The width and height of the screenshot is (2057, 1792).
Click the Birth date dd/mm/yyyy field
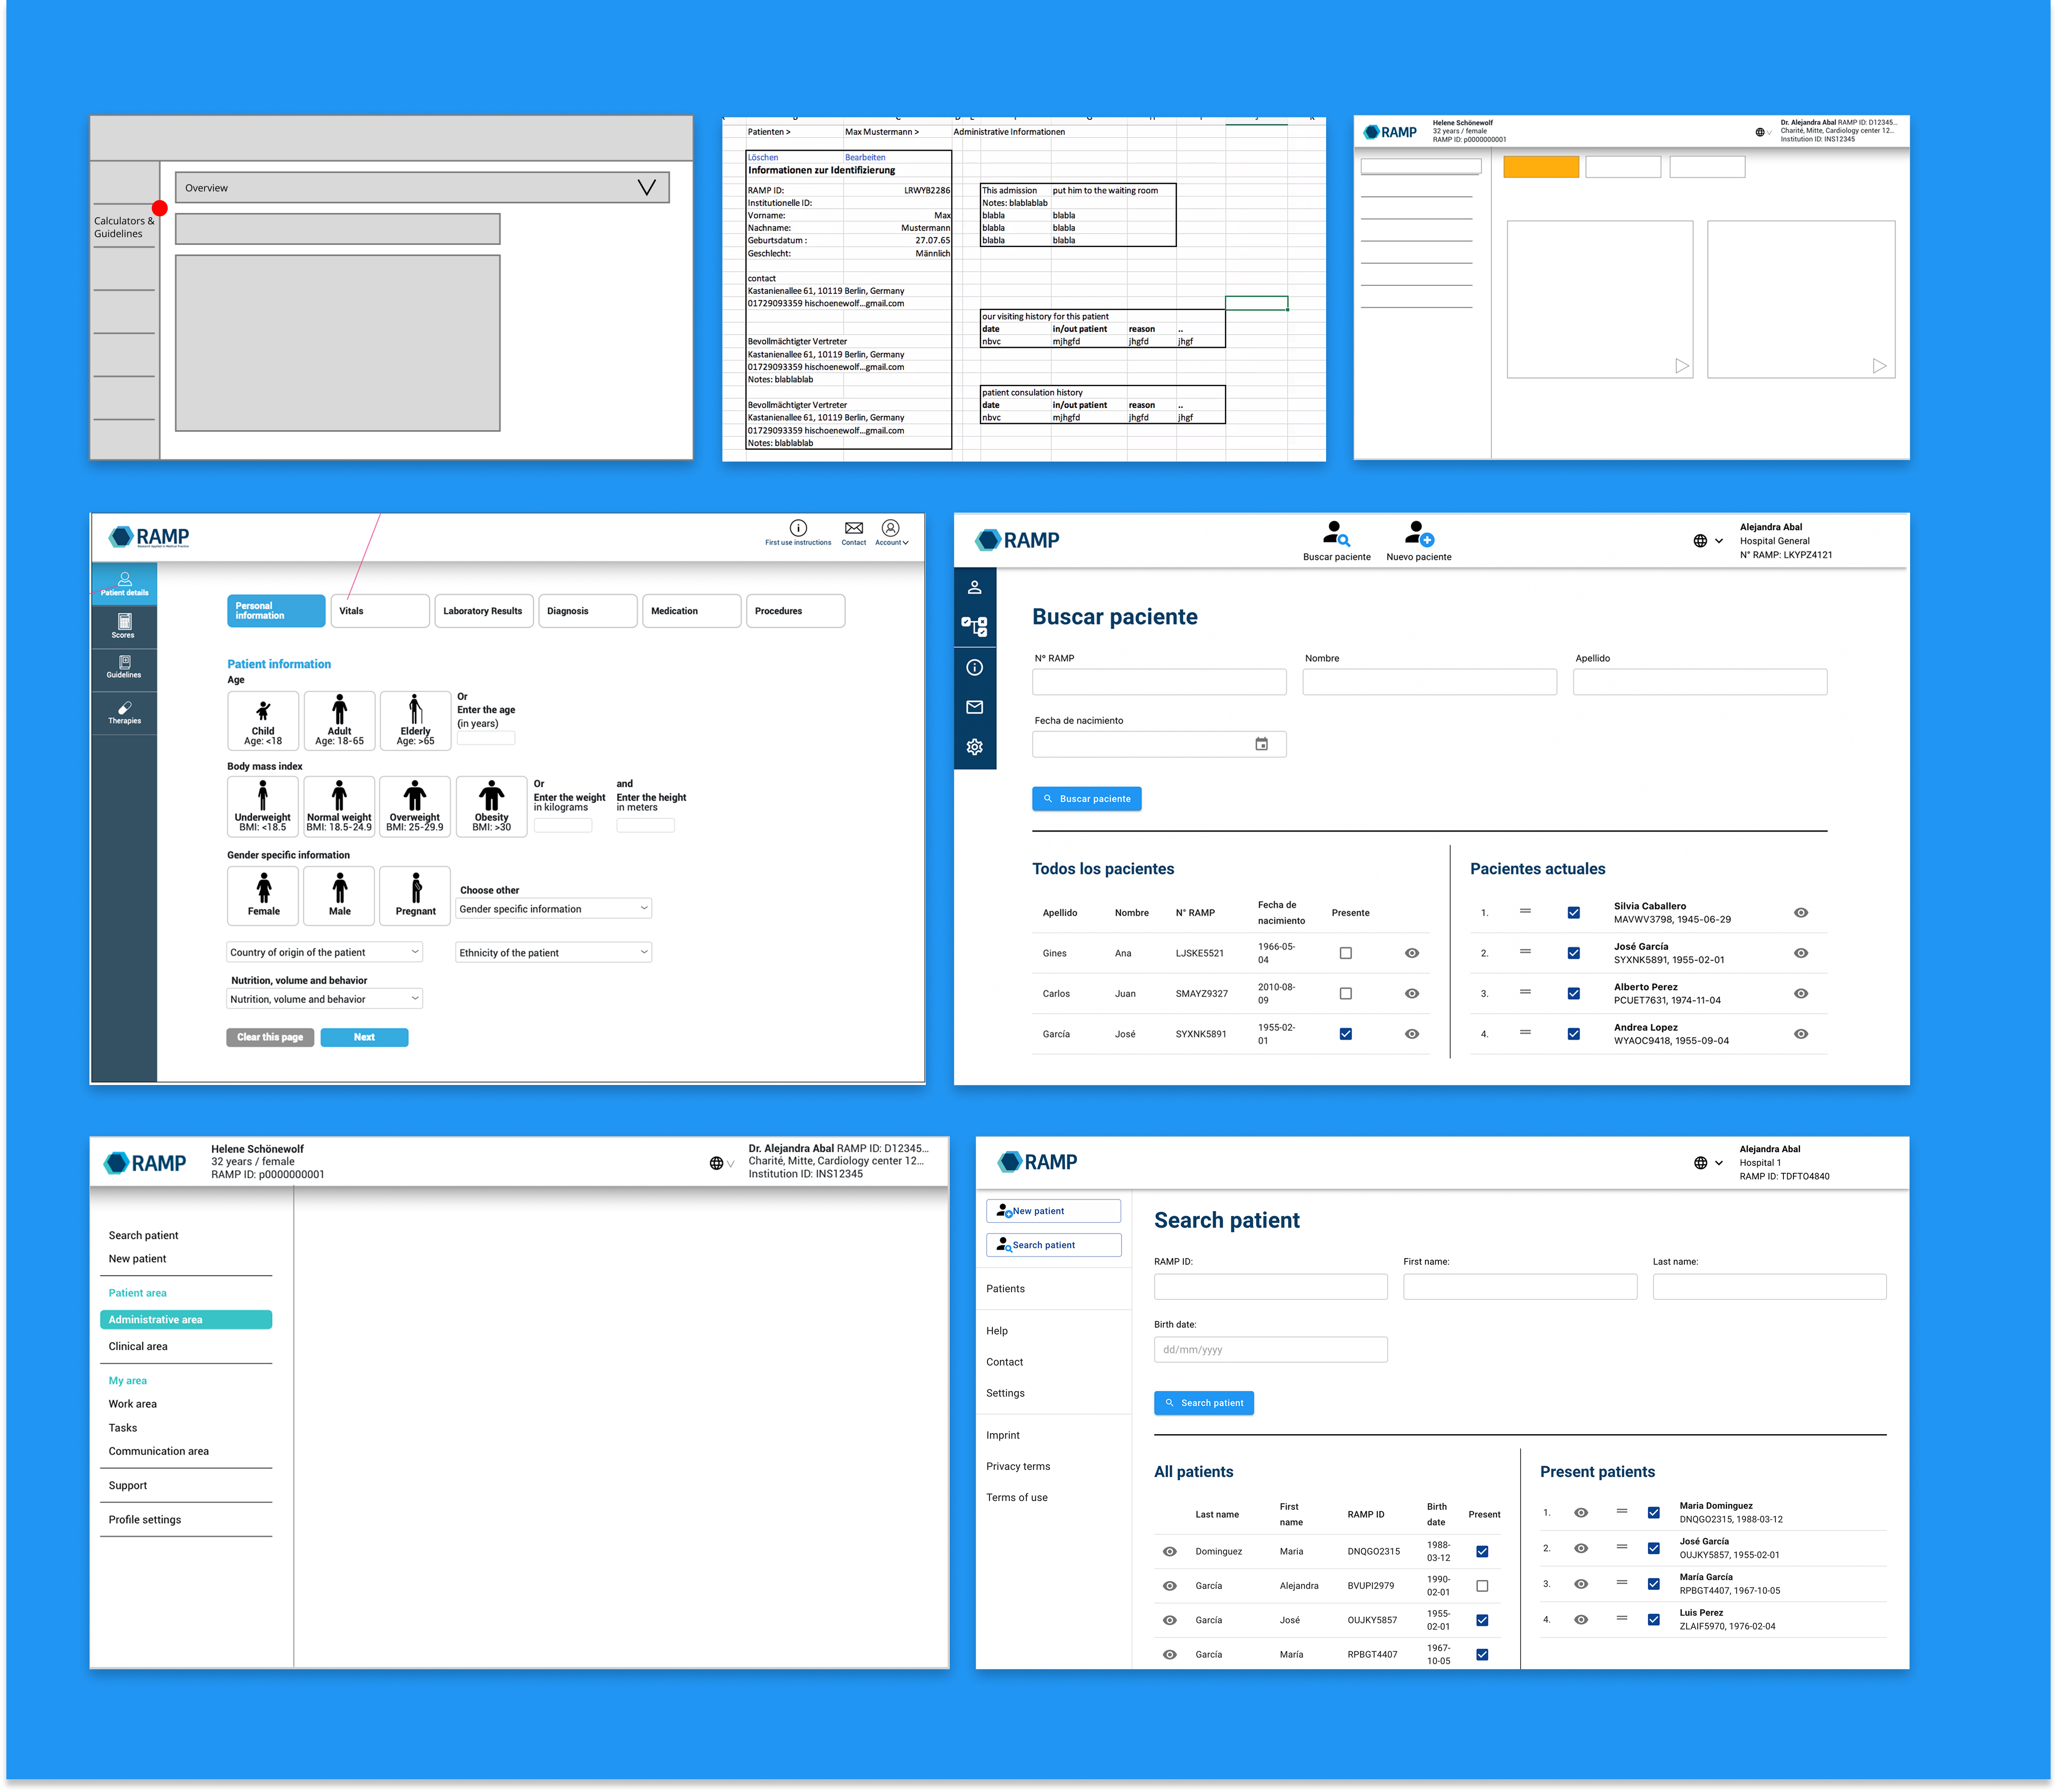pos(1270,1349)
